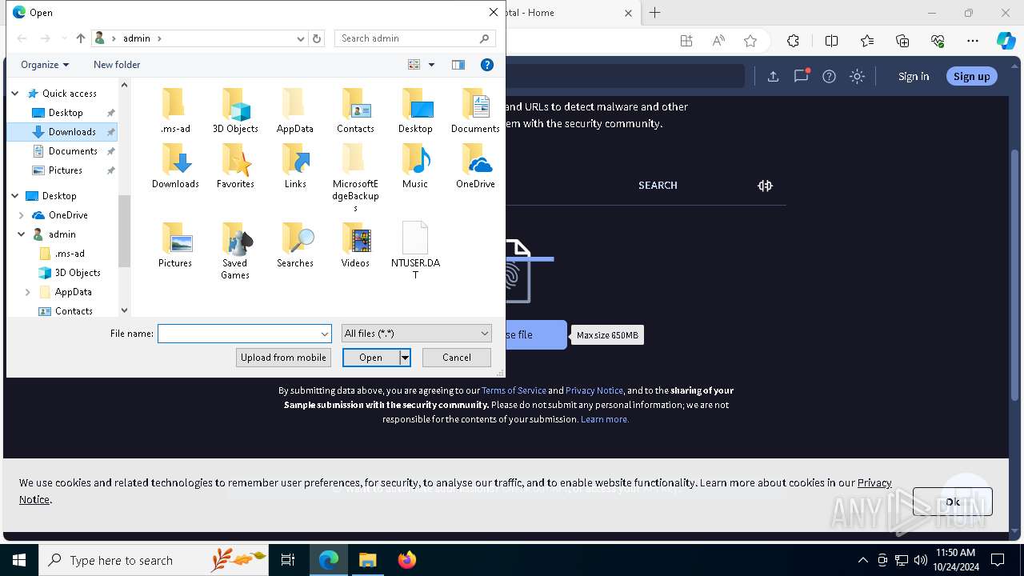Select the NTUSER.DAT file
This screenshot has height=576, width=1024.
click(415, 251)
